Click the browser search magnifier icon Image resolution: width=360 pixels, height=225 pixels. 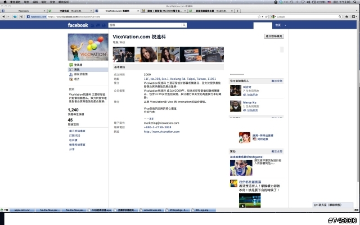click(340, 16)
